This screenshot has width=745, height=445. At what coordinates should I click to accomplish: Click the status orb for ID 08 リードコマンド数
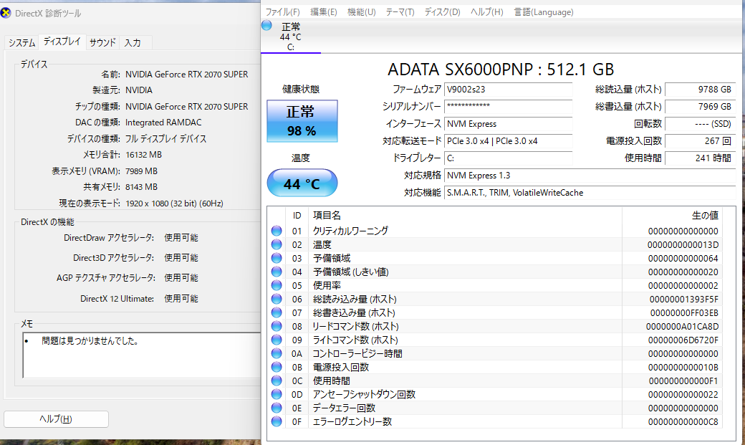pyautogui.click(x=277, y=326)
